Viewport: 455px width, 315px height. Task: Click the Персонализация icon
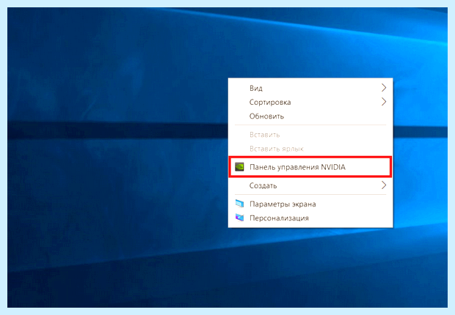240,218
